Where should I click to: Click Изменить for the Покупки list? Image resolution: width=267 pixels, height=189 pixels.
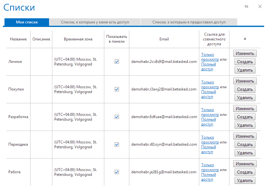click(x=245, y=81)
